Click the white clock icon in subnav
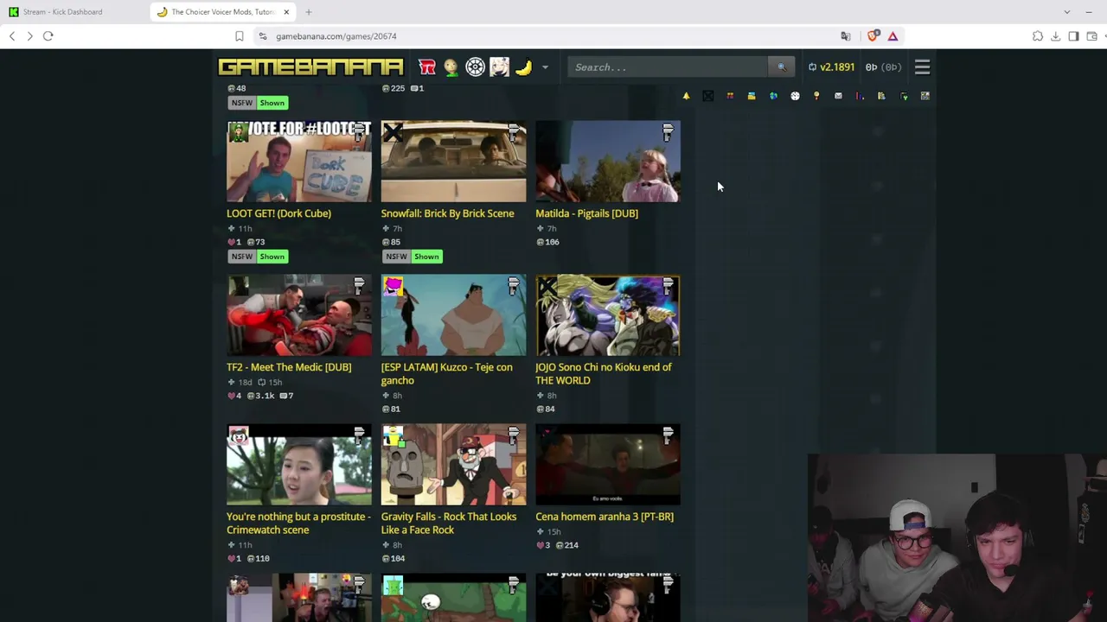Viewport: 1107px width, 622px height. (795, 96)
